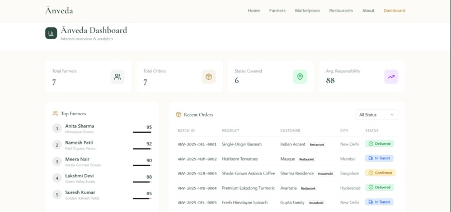
Task: Click the Restaurant tag next to Avartana
Action: 308,189
